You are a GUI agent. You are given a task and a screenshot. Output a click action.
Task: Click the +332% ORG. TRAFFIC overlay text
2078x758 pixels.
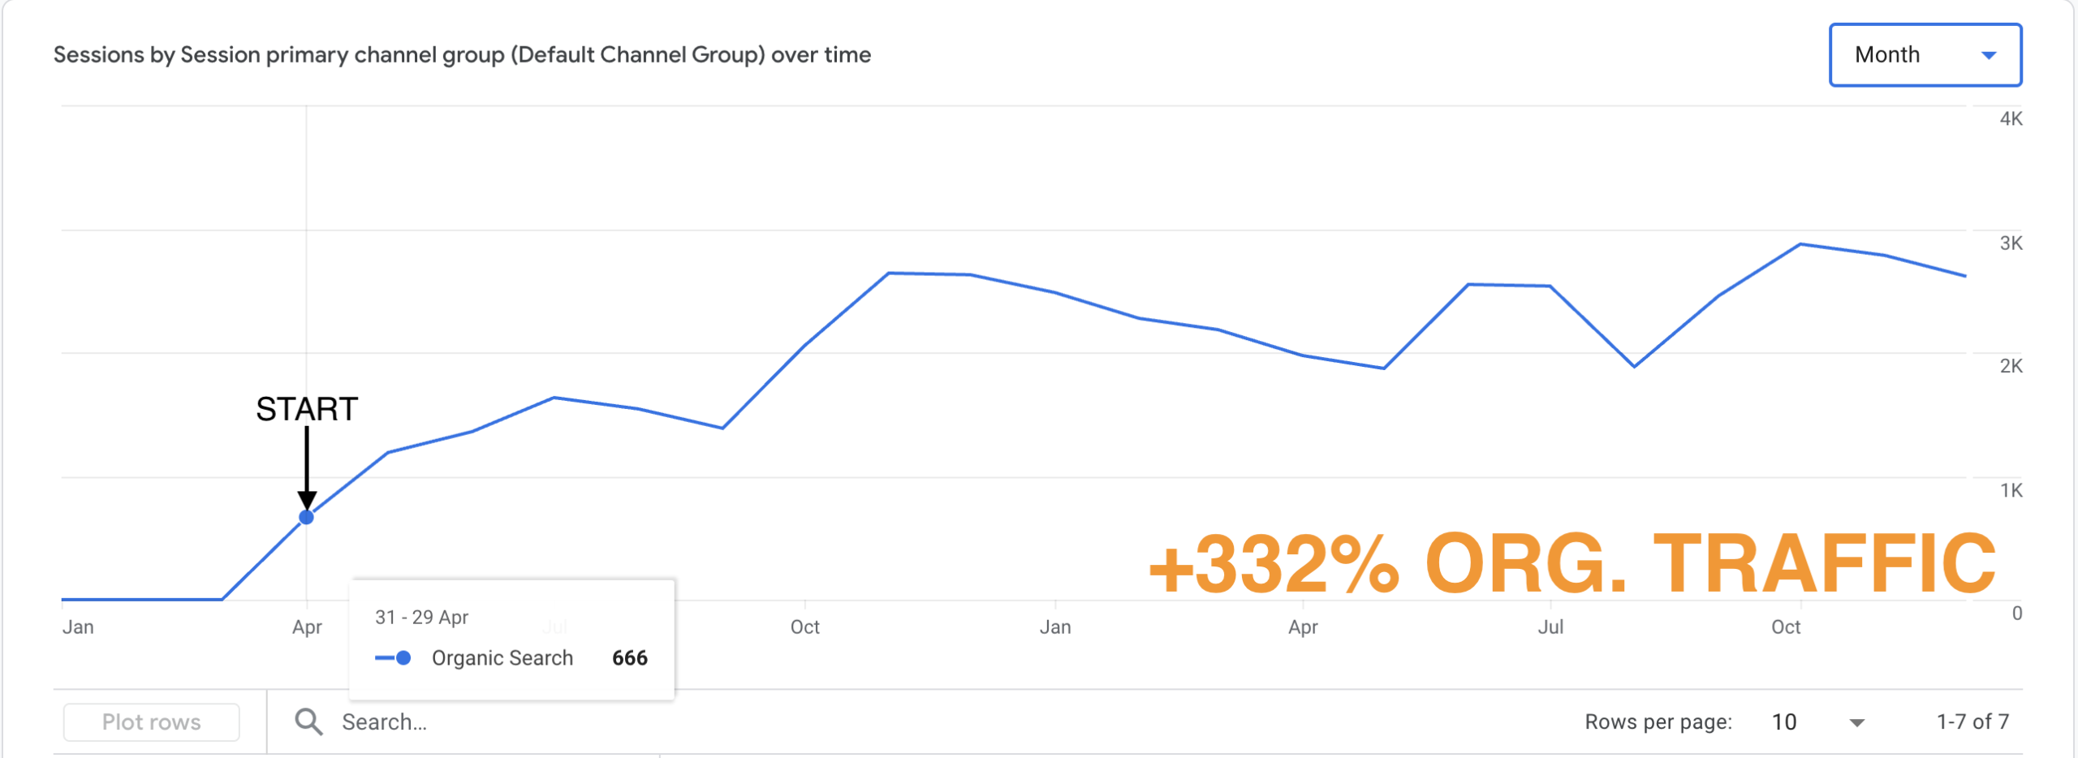(x=1571, y=564)
